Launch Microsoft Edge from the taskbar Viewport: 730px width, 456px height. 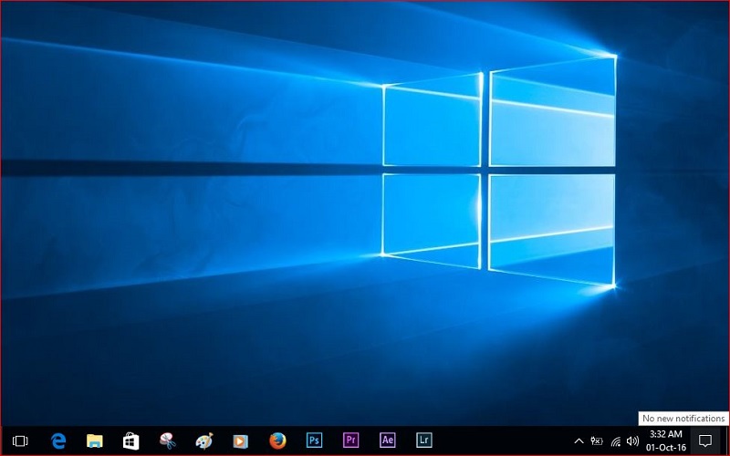(x=58, y=440)
